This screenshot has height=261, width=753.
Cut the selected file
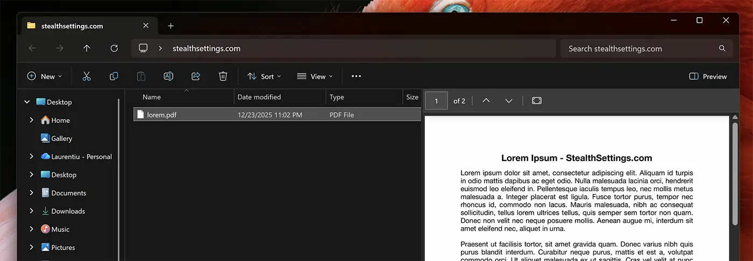click(x=87, y=76)
